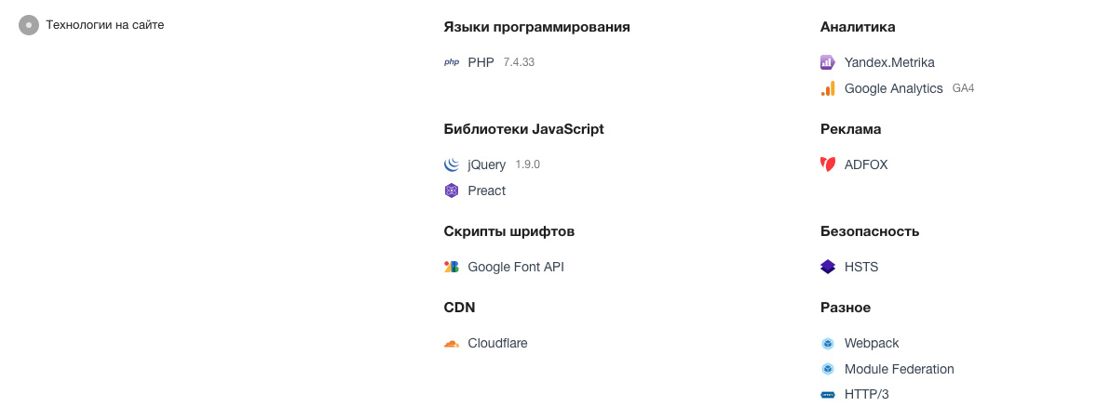Click the PHP logo icon

tap(452, 62)
